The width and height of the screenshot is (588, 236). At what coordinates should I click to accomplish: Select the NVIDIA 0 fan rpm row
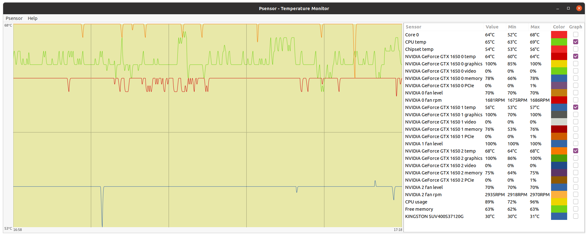pyautogui.click(x=423, y=100)
